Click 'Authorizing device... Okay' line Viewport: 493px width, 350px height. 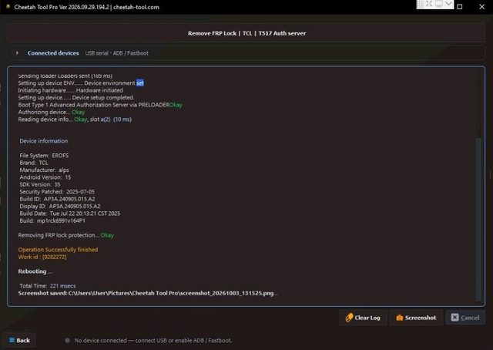pyautogui.click(x=52, y=112)
